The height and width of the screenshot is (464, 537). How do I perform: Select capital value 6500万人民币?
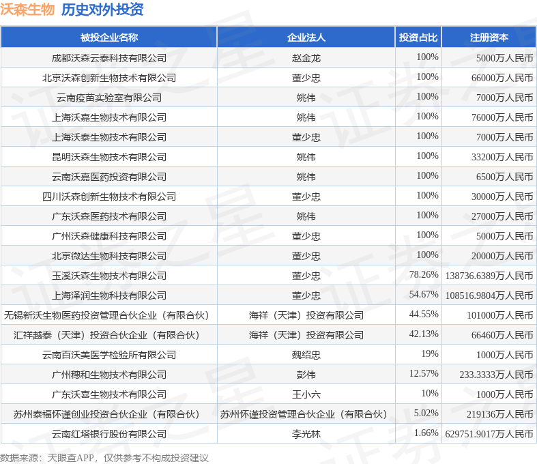click(504, 177)
